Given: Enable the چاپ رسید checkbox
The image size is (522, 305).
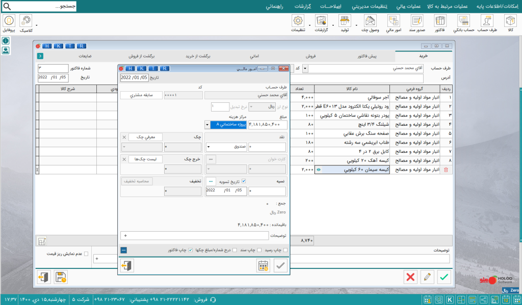Looking at the screenshot, I should point(285,250).
